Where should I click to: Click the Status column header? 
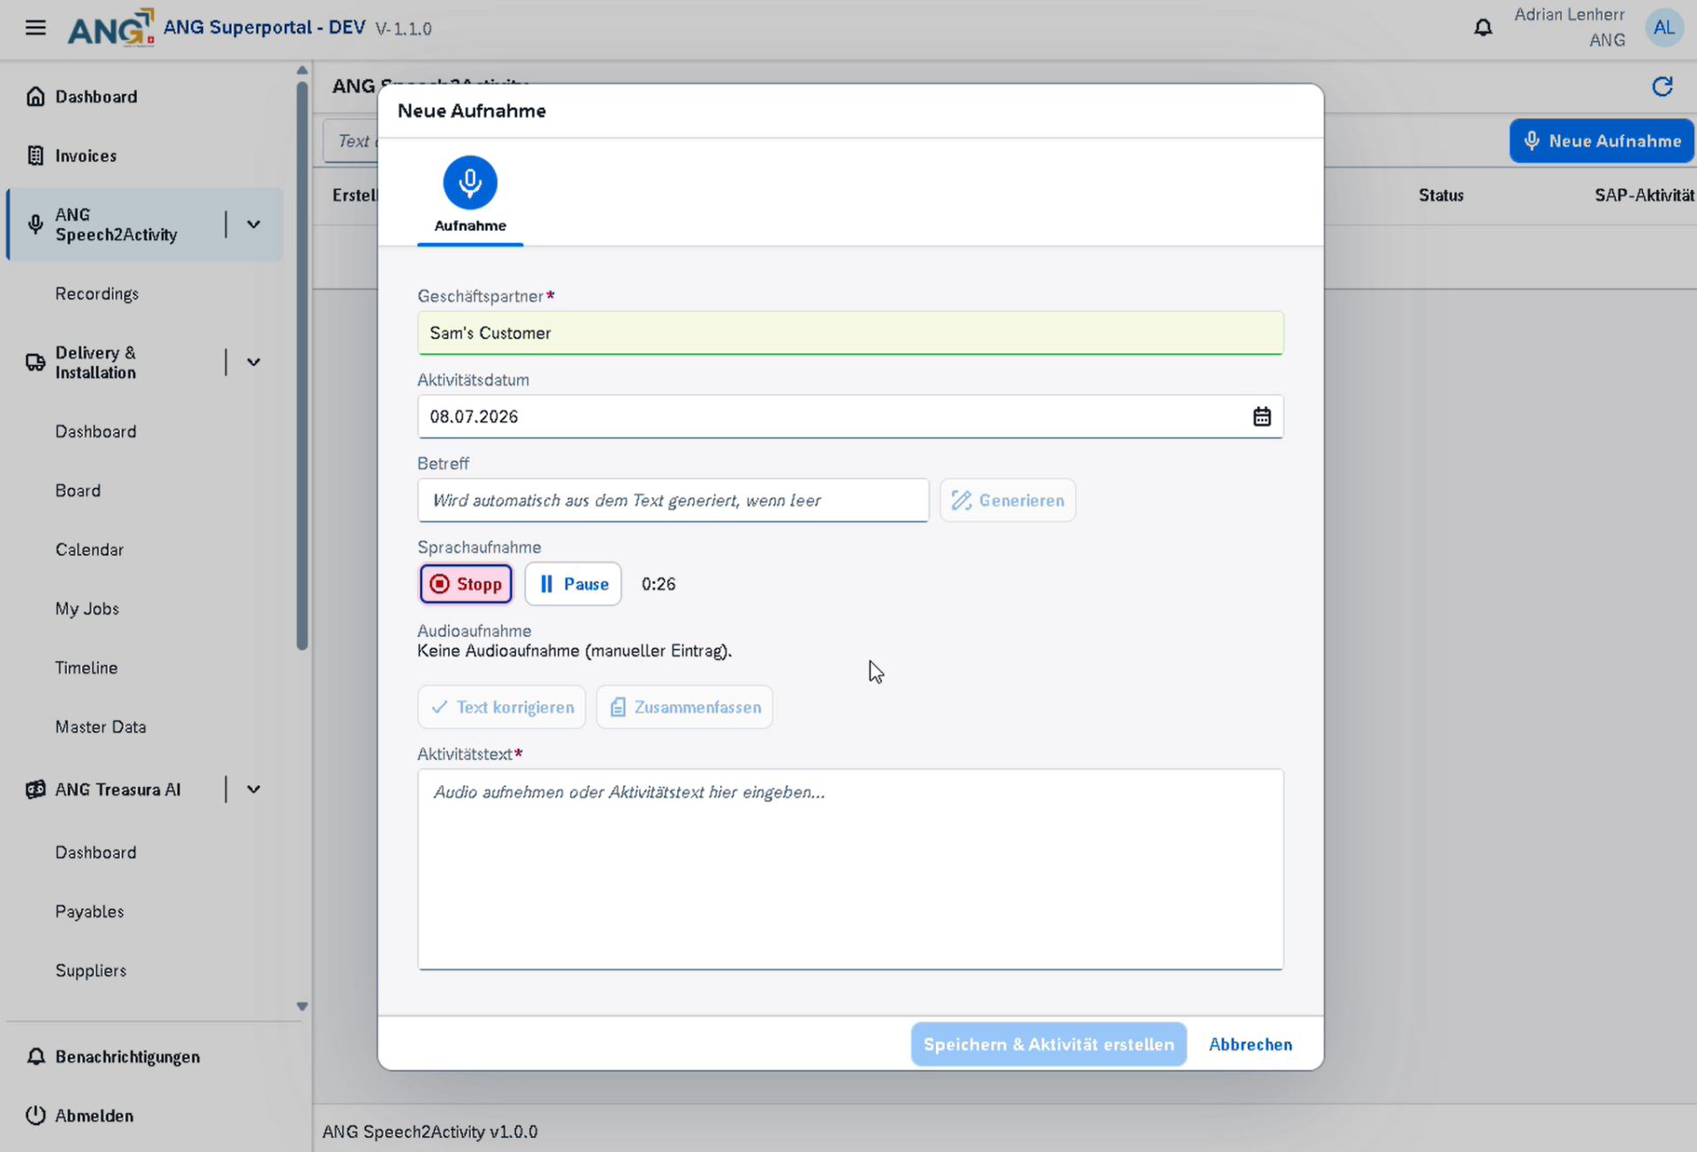(x=1441, y=195)
